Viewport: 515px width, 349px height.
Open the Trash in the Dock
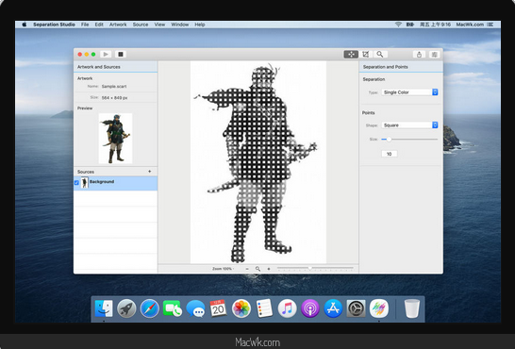(412, 308)
